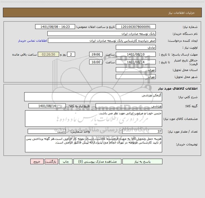Screen dimensions: 205x198
Task: Click the remaining days field showing 2
Action: pos(71,54)
